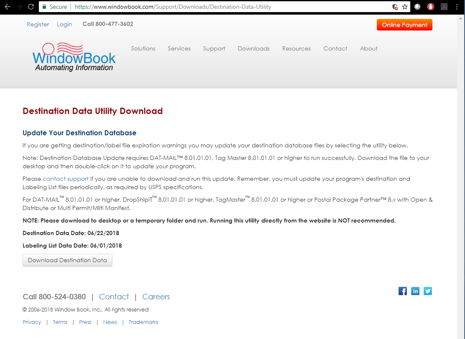Click the Login link
This screenshot has width=465, height=339.
(64, 24)
